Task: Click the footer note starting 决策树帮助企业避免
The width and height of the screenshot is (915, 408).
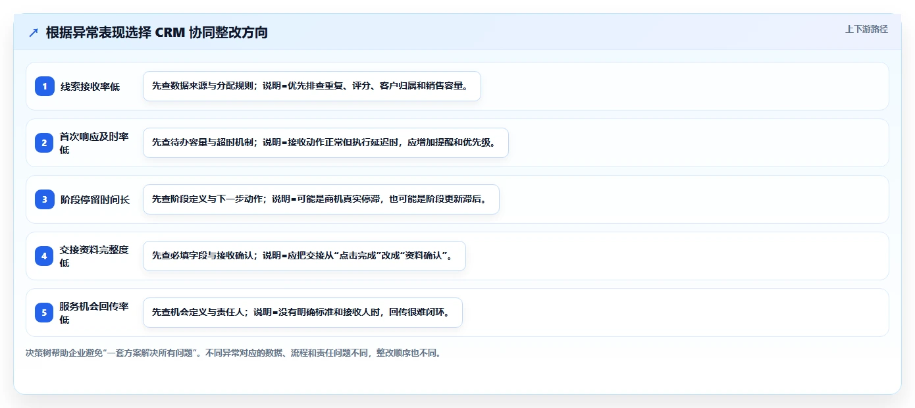Action: pyautogui.click(x=233, y=353)
